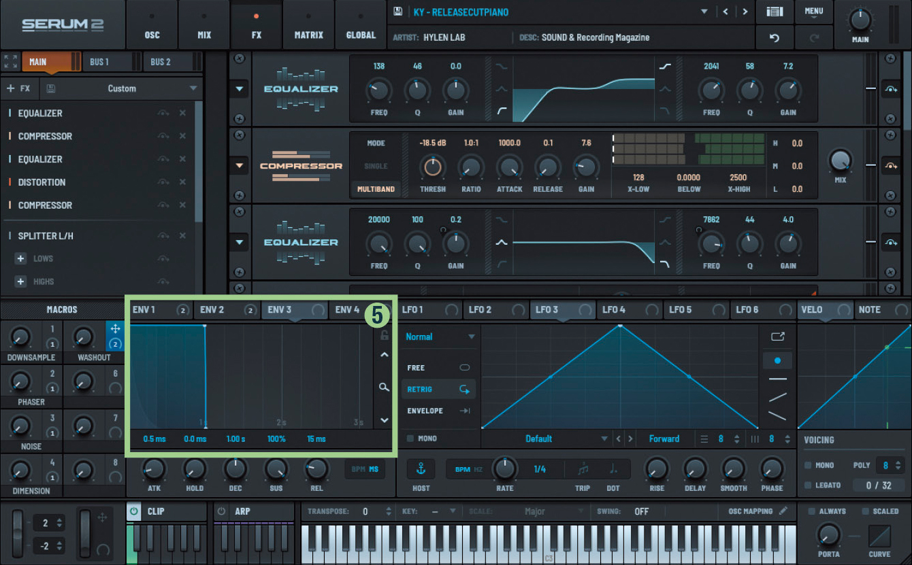Switch to the ENV 2 tab
The height and width of the screenshot is (565, 912).
click(226, 309)
